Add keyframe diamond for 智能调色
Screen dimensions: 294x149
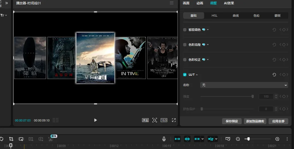pyautogui.click(x=284, y=30)
